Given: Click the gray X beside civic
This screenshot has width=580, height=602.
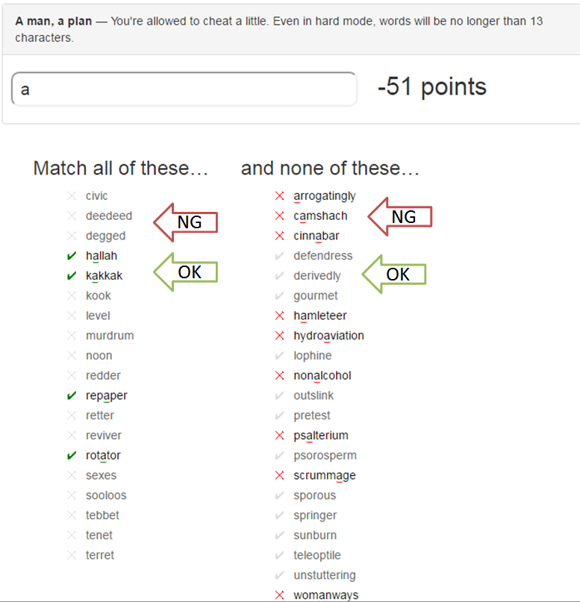Looking at the screenshot, I should click(72, 196).
